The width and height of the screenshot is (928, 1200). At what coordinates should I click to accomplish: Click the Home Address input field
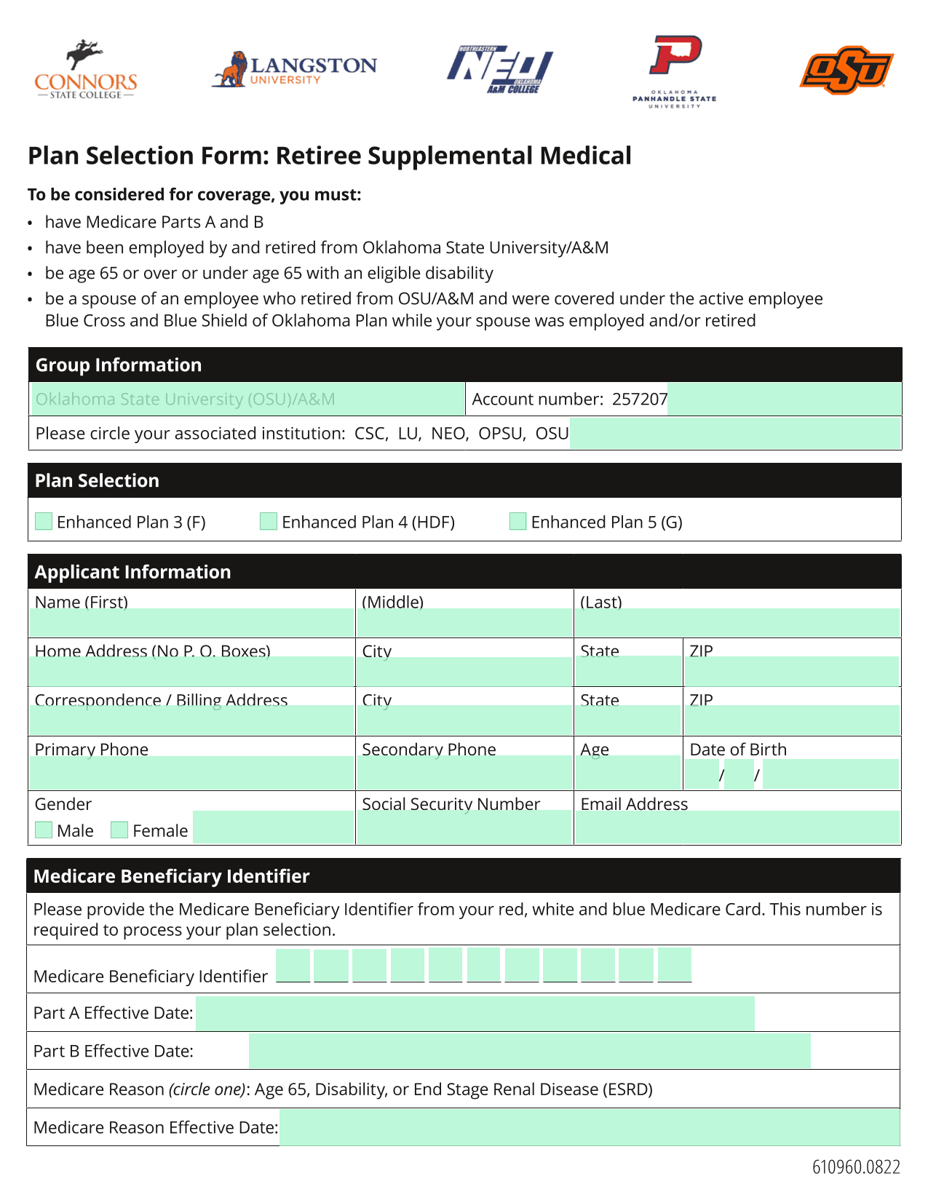pos(191,671)
